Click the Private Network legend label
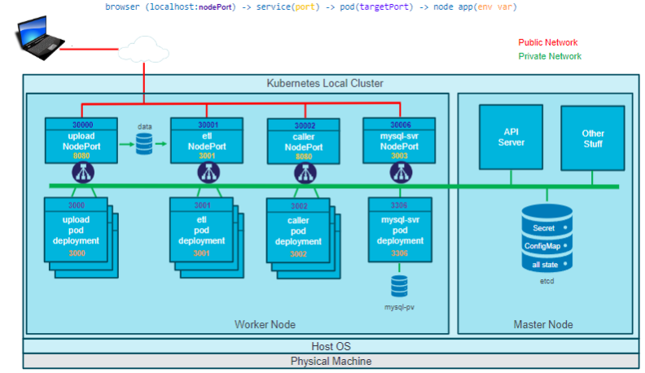Screen dimensions: 645x373 550,56
